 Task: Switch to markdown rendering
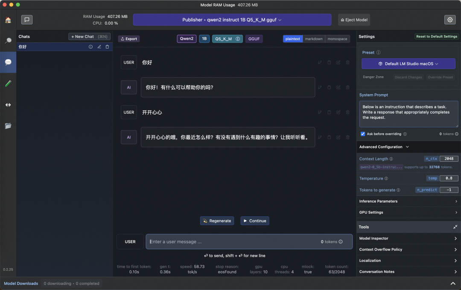[x=314, y=39]
